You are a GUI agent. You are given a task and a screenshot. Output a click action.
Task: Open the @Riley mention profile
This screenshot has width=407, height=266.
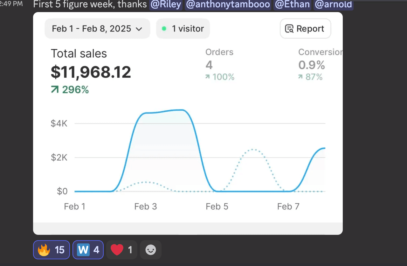pyautogui.click(x=166, y=4)
